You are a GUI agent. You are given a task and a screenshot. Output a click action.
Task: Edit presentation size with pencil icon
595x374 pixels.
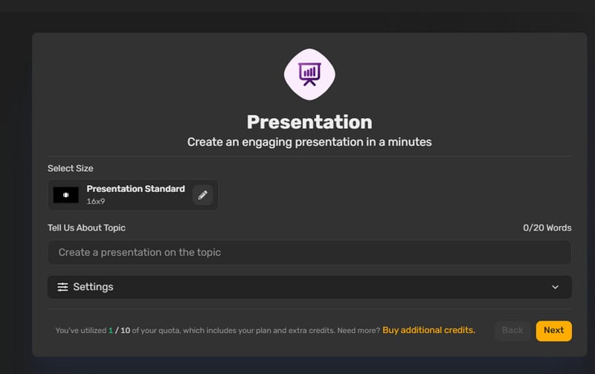202,195
